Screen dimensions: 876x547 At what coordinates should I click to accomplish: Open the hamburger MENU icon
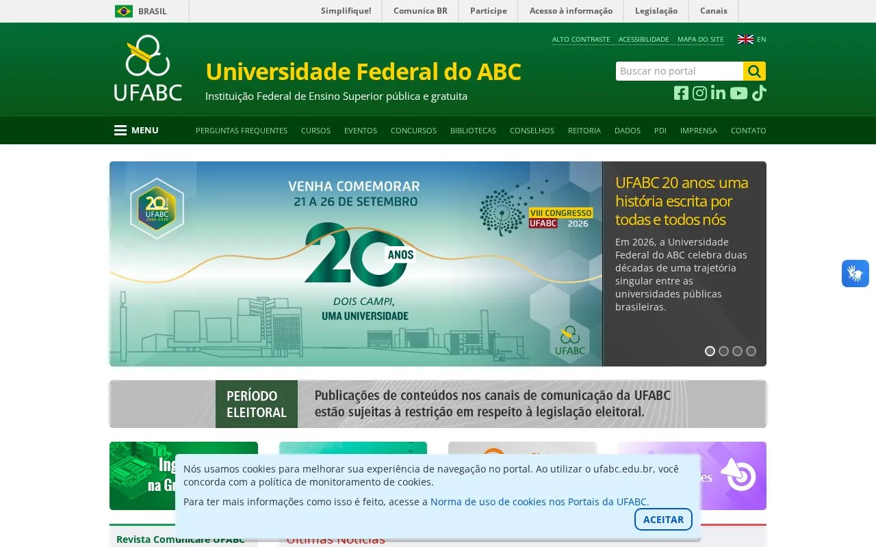120,131
